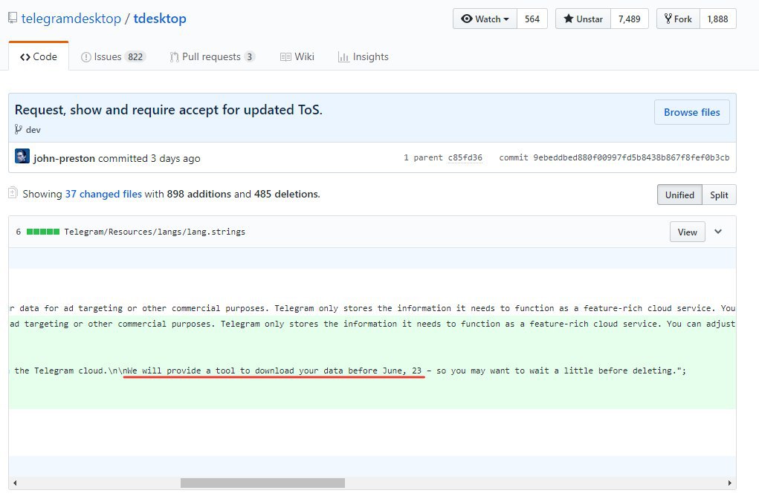Fork the repository
This screenshot has height=496, width=759.
[678, 19]
